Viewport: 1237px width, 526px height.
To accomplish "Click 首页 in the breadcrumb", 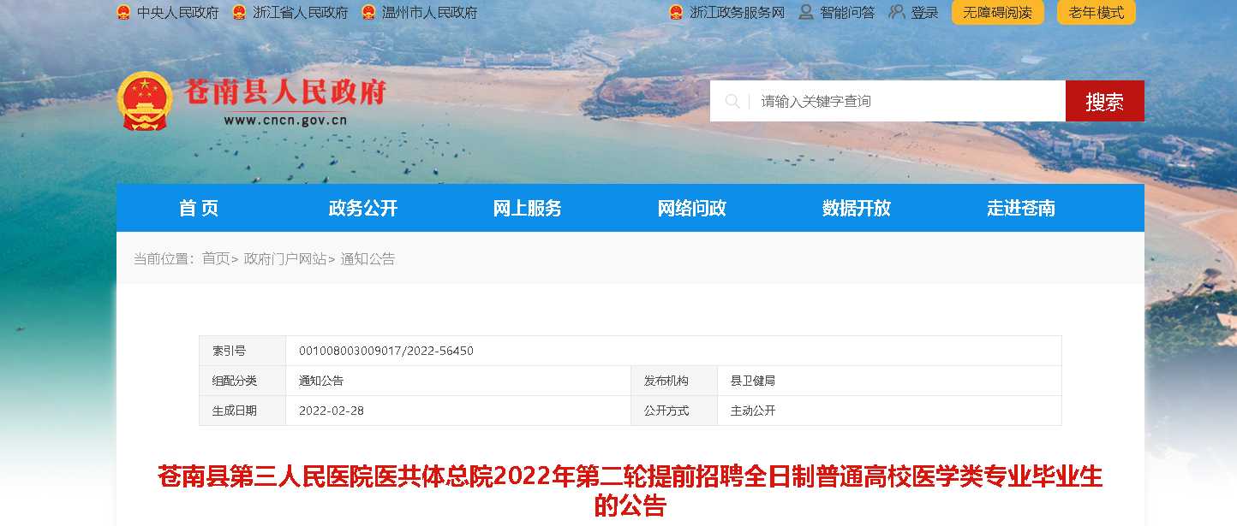I will click(216, 258).
